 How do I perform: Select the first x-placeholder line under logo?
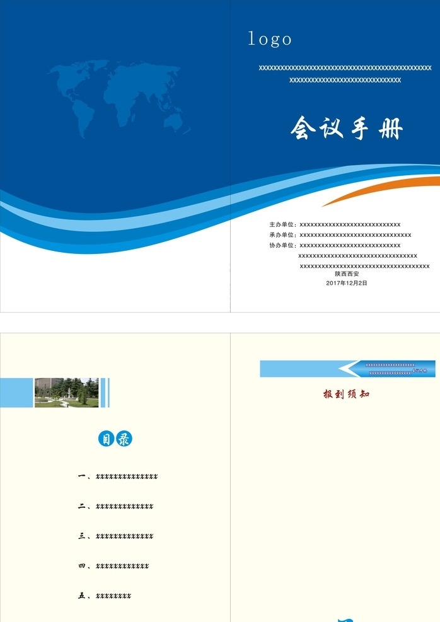tap(345, 68)
